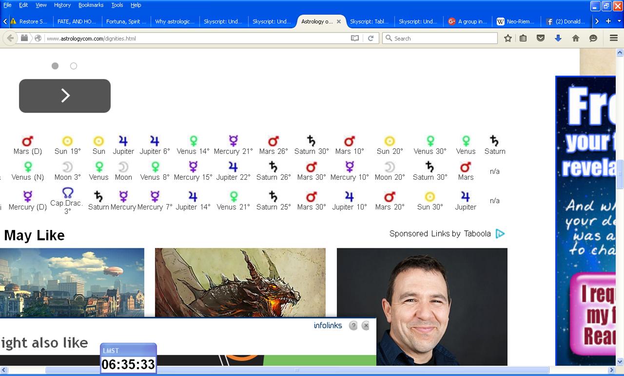Click the Taboola logo icon

500,234
